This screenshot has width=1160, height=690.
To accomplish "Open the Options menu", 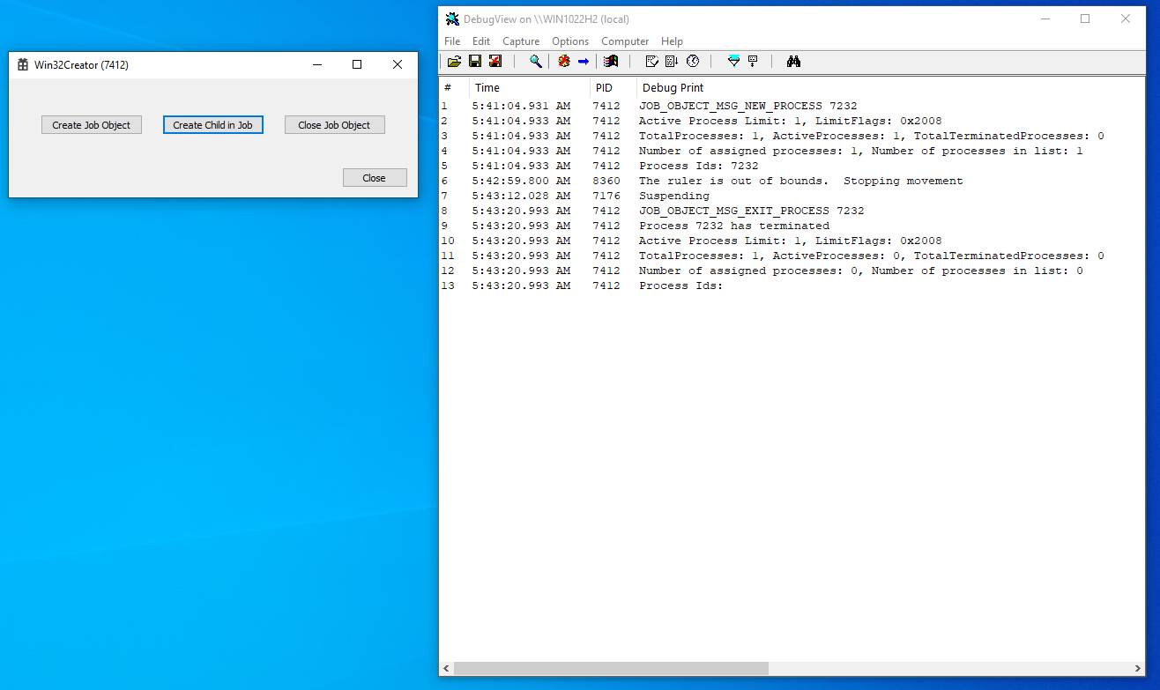I will click(570, 41).
